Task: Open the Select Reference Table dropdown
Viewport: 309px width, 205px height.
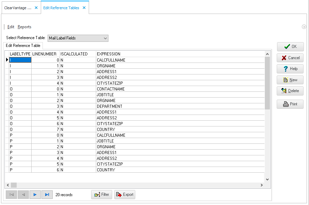Action: (x=78, y=38)
